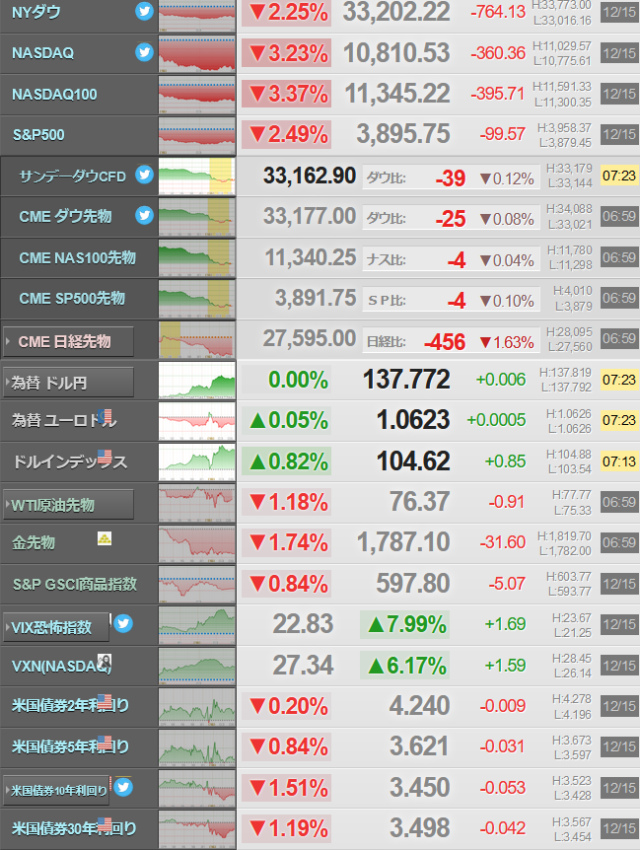
Task: Click the Twitter icon beside NYダウ
Action: pos(144,12)
